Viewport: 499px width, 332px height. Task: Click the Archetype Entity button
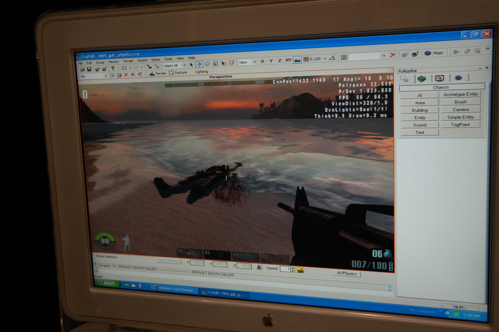[461, 94]
